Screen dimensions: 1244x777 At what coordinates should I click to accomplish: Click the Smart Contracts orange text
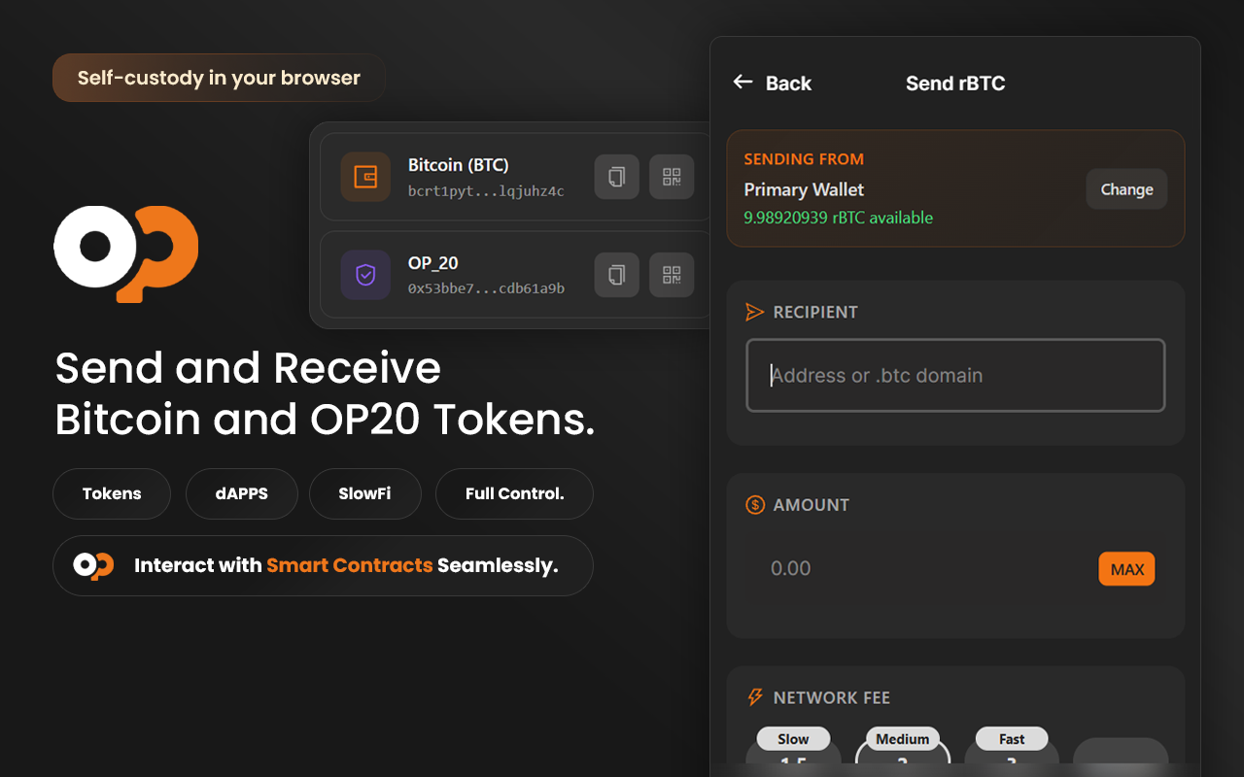350,565
